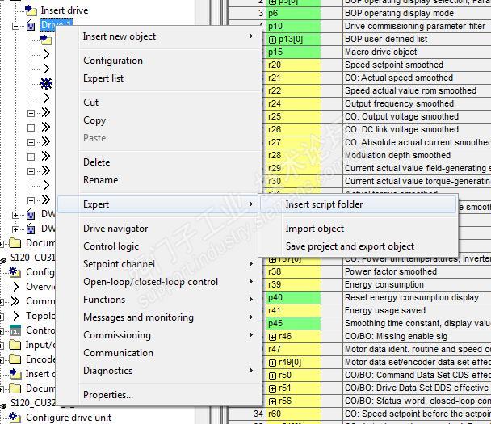Click the Input/output folder icon
Viewport: 491px width, 424px height.
click(x=15, y=345)
